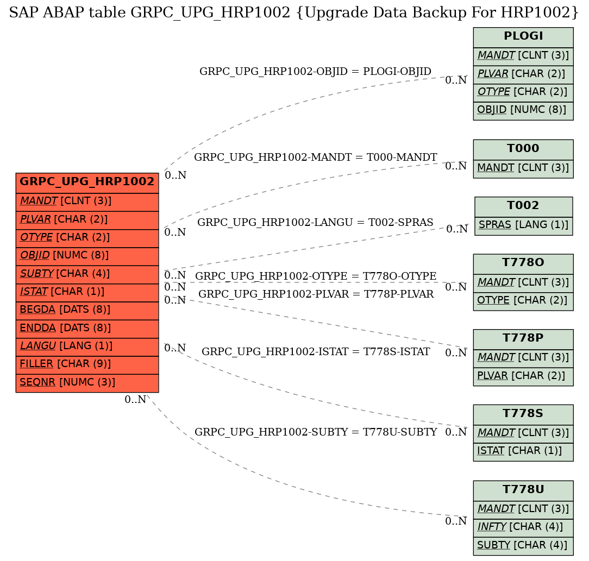Viewport: 589px width, 561px height.
Task: Click the LANGU [LANG (1)] field row
Action: click(87, 347)
